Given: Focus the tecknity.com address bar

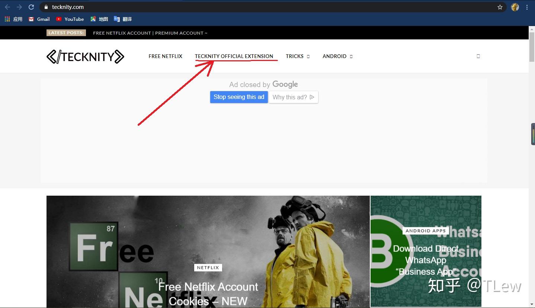Looking at the screenshot, I should (x=273, y=7).
